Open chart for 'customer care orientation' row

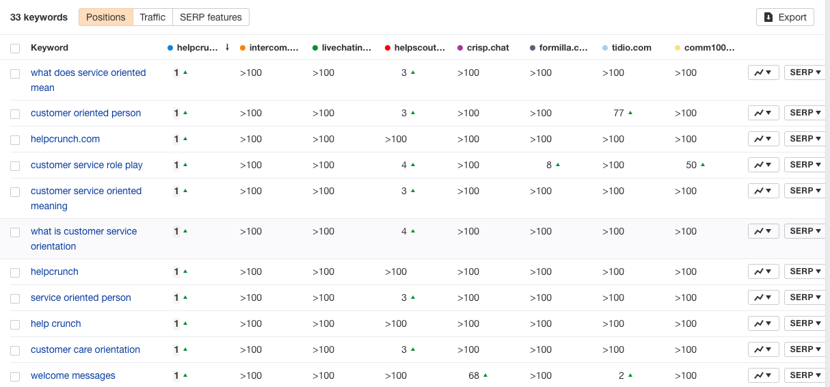click(x=763, y=349)
